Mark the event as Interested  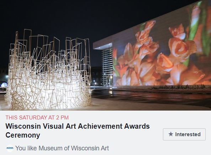pyautogui.click(x=184, y=134)
